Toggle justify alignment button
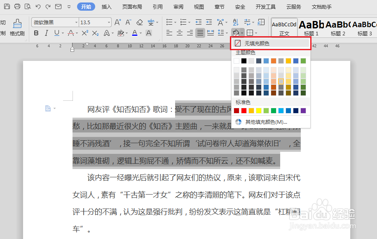This screenshot has height=239, width=377. [x=200, y=32]
